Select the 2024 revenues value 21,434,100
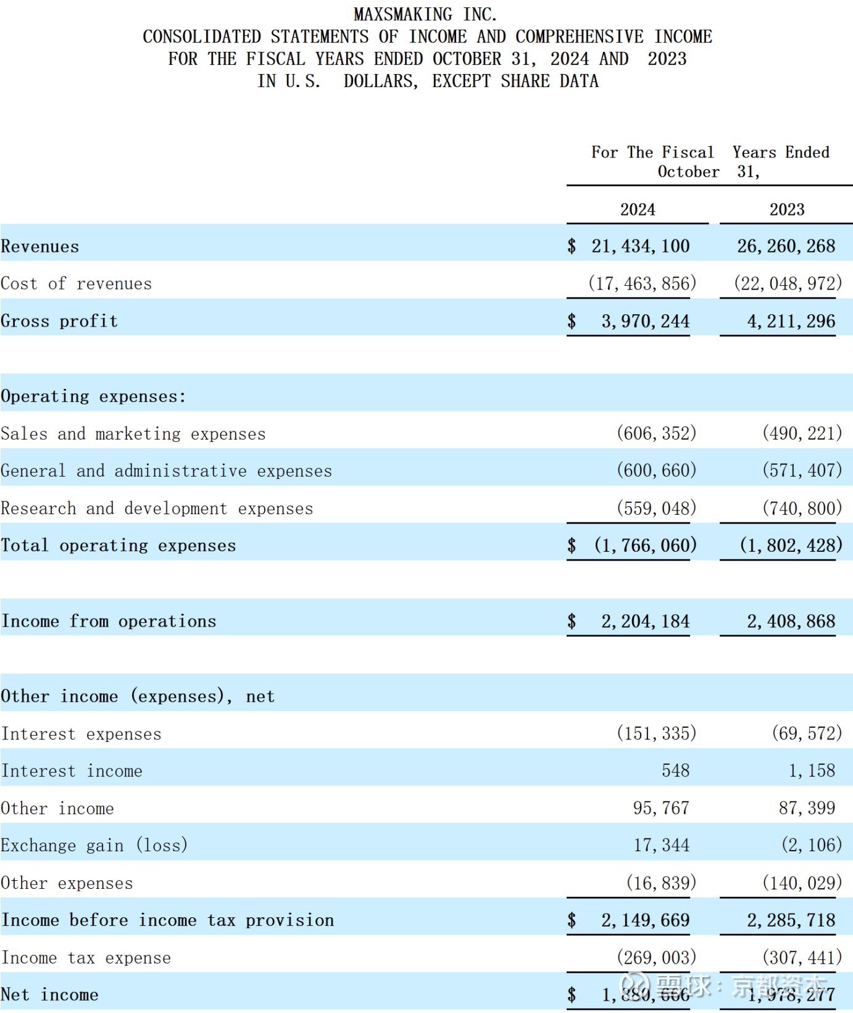 [x=641, y=246]
